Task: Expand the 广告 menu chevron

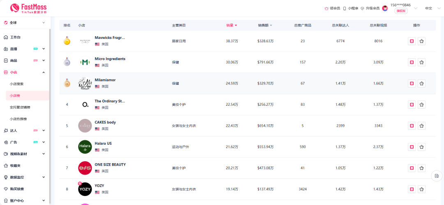Action: click(x=44, y=142)
